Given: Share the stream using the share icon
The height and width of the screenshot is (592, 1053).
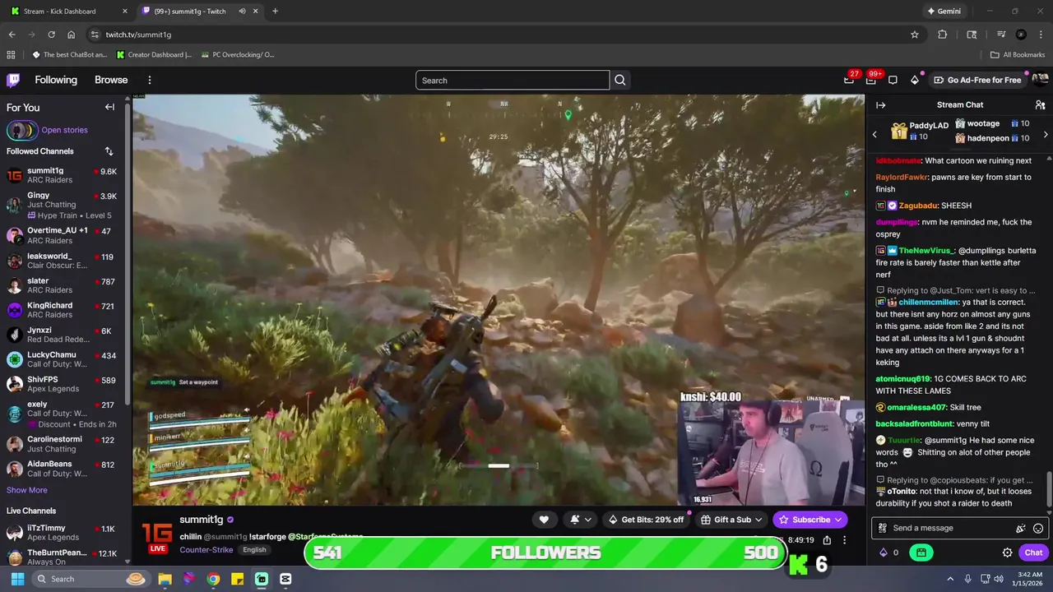Looking at the screenshot, I should 827,540.
